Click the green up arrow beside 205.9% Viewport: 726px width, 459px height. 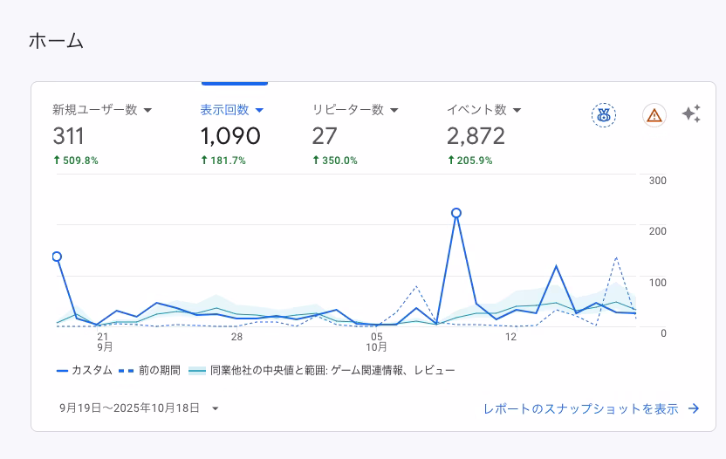click(x=451, y=161)
